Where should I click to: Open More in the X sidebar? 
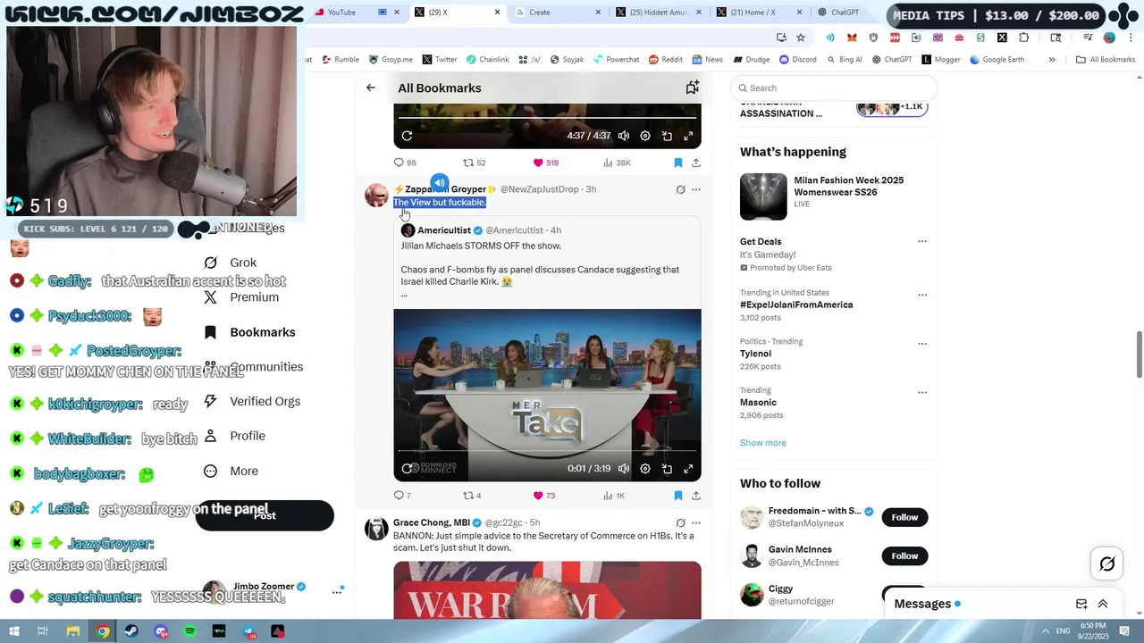(231, 471)
